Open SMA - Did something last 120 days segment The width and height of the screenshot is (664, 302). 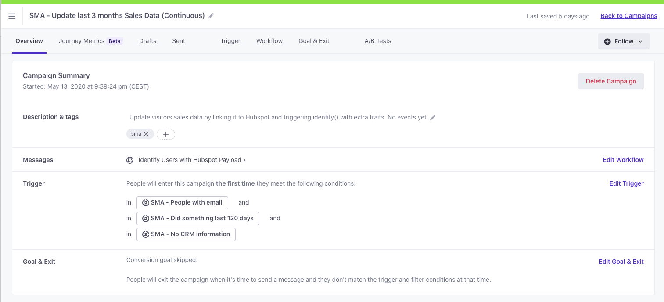[x=198, y=219]
